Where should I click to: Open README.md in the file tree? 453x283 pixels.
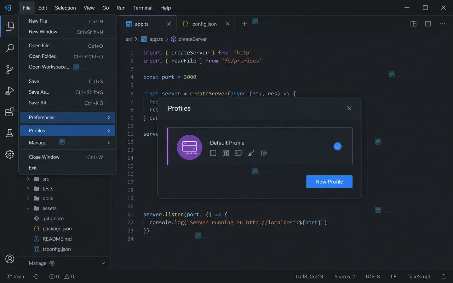point(57,239)
